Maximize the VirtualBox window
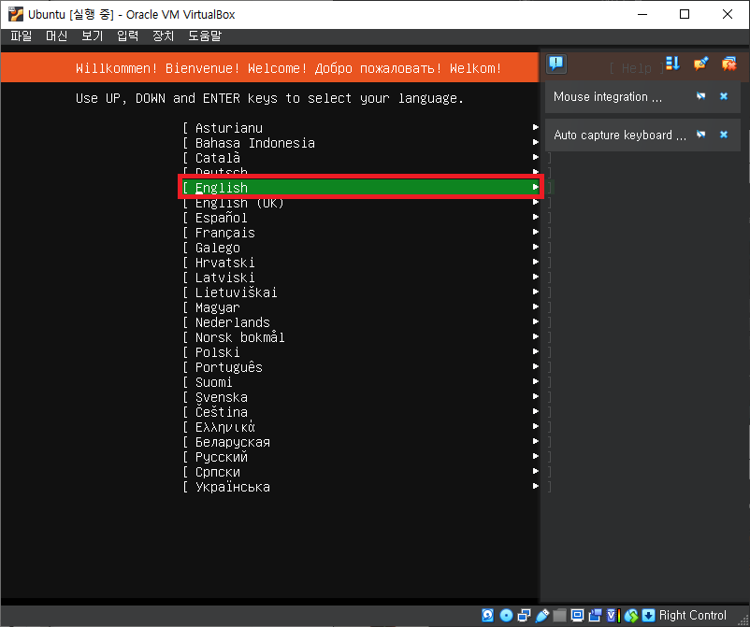This screenshot has height=627, width=750. click(x=685, y=14)
